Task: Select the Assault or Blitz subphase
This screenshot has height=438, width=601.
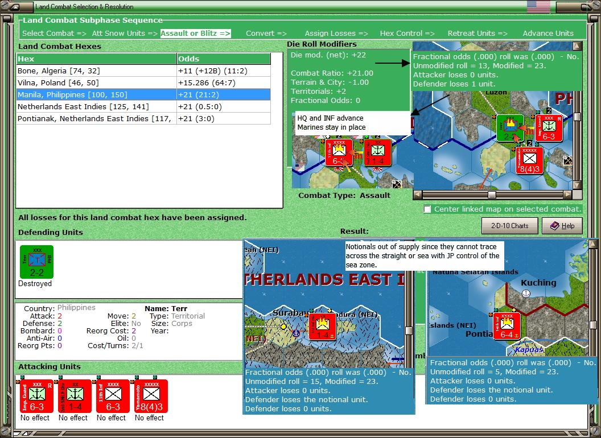Action: 195,34
